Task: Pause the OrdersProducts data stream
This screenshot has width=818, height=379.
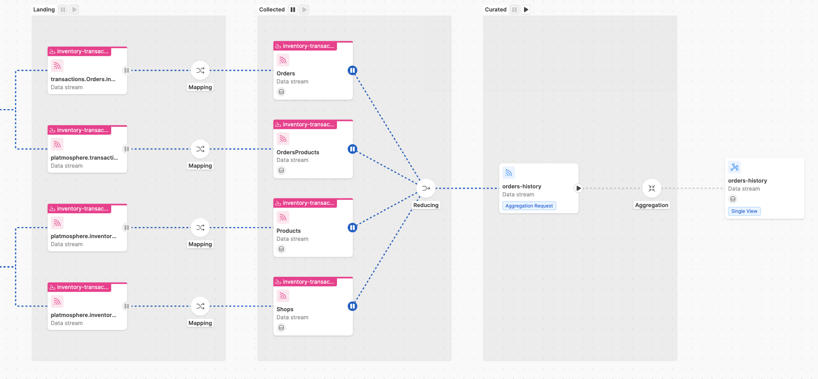Action: 352,149
